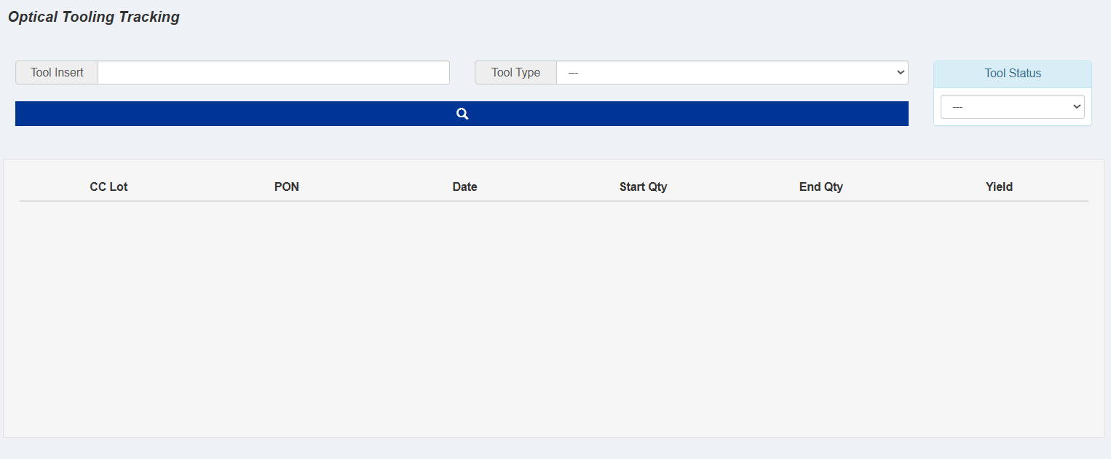Screen dimensions: 1111x459
Task: Select the PON column header
Action: 286,187
